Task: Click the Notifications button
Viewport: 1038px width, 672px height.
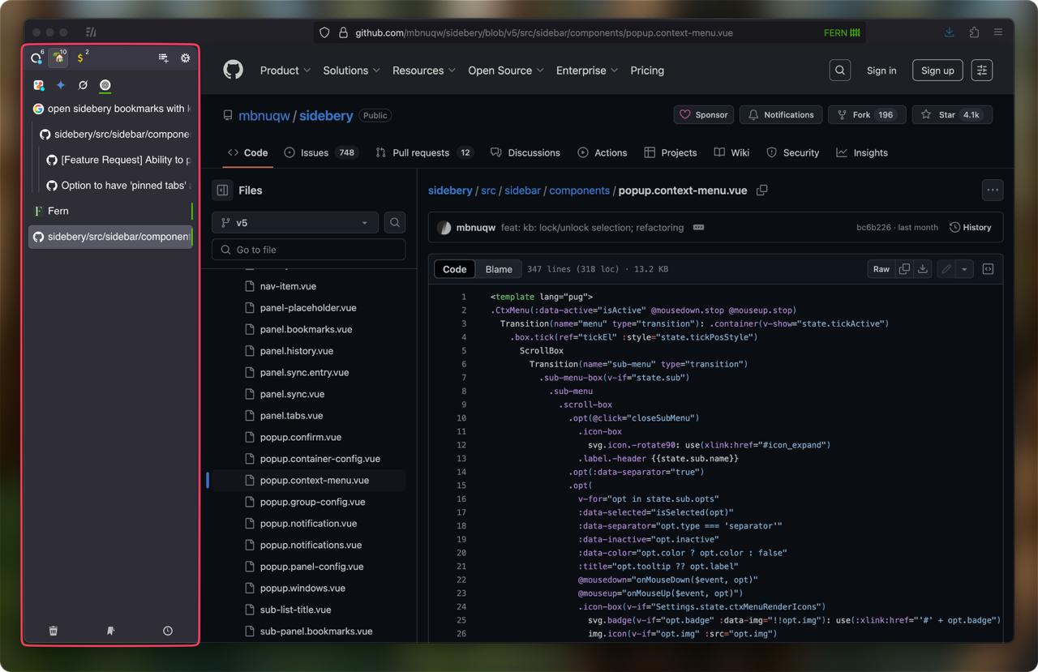Action: 782,115
